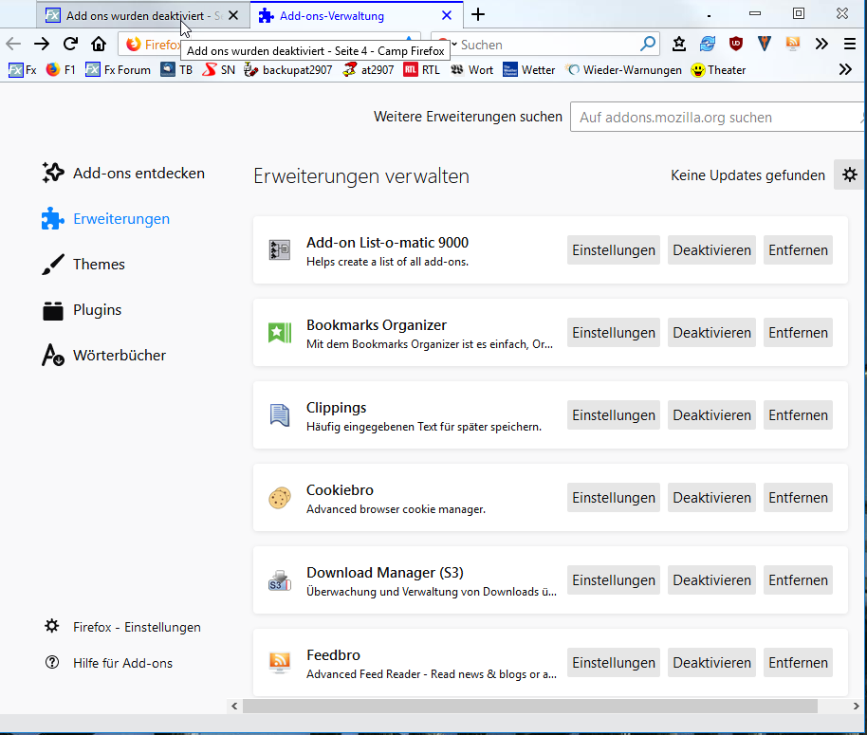
Task: Open Einstellungen for Bookmarks Organizer
Action: pyautogui.click(x=613, y=333)
